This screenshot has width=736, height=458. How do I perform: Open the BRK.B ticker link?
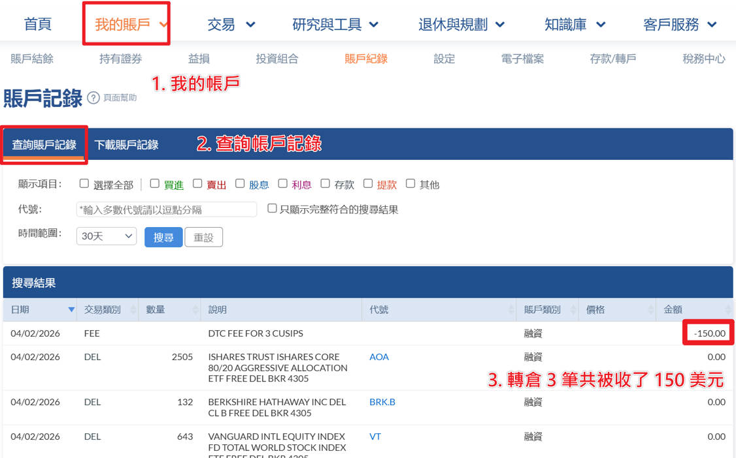pyautogui.click(x=382, y=402)
